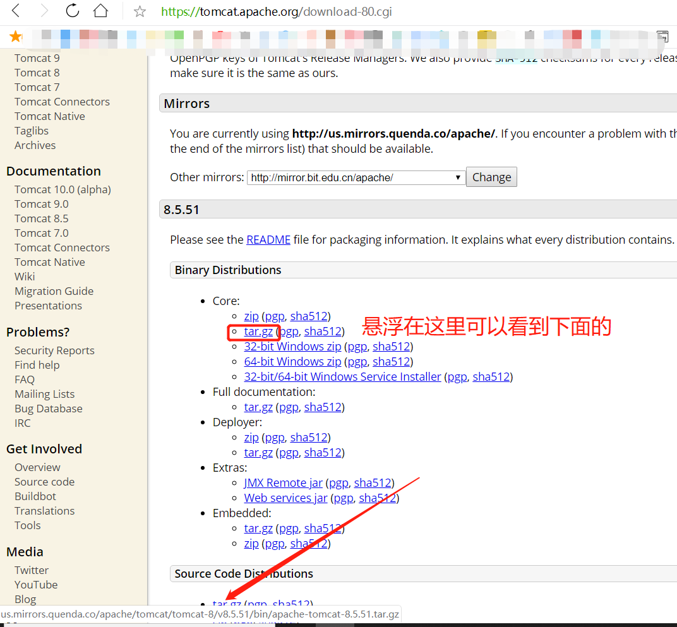677x627 pixels.
Task: Click the browser back arrow
Action: [16, 11]
